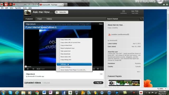Open Recycle Bin icon in taskbar
This screenshot has height=95, width=169.
[x=77, y=93]
